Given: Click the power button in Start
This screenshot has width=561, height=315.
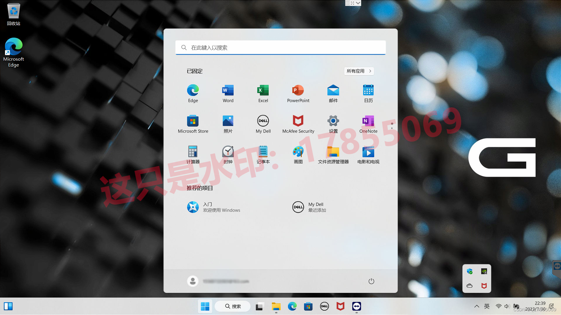Looking at the screenshot, I should point(371,281).
